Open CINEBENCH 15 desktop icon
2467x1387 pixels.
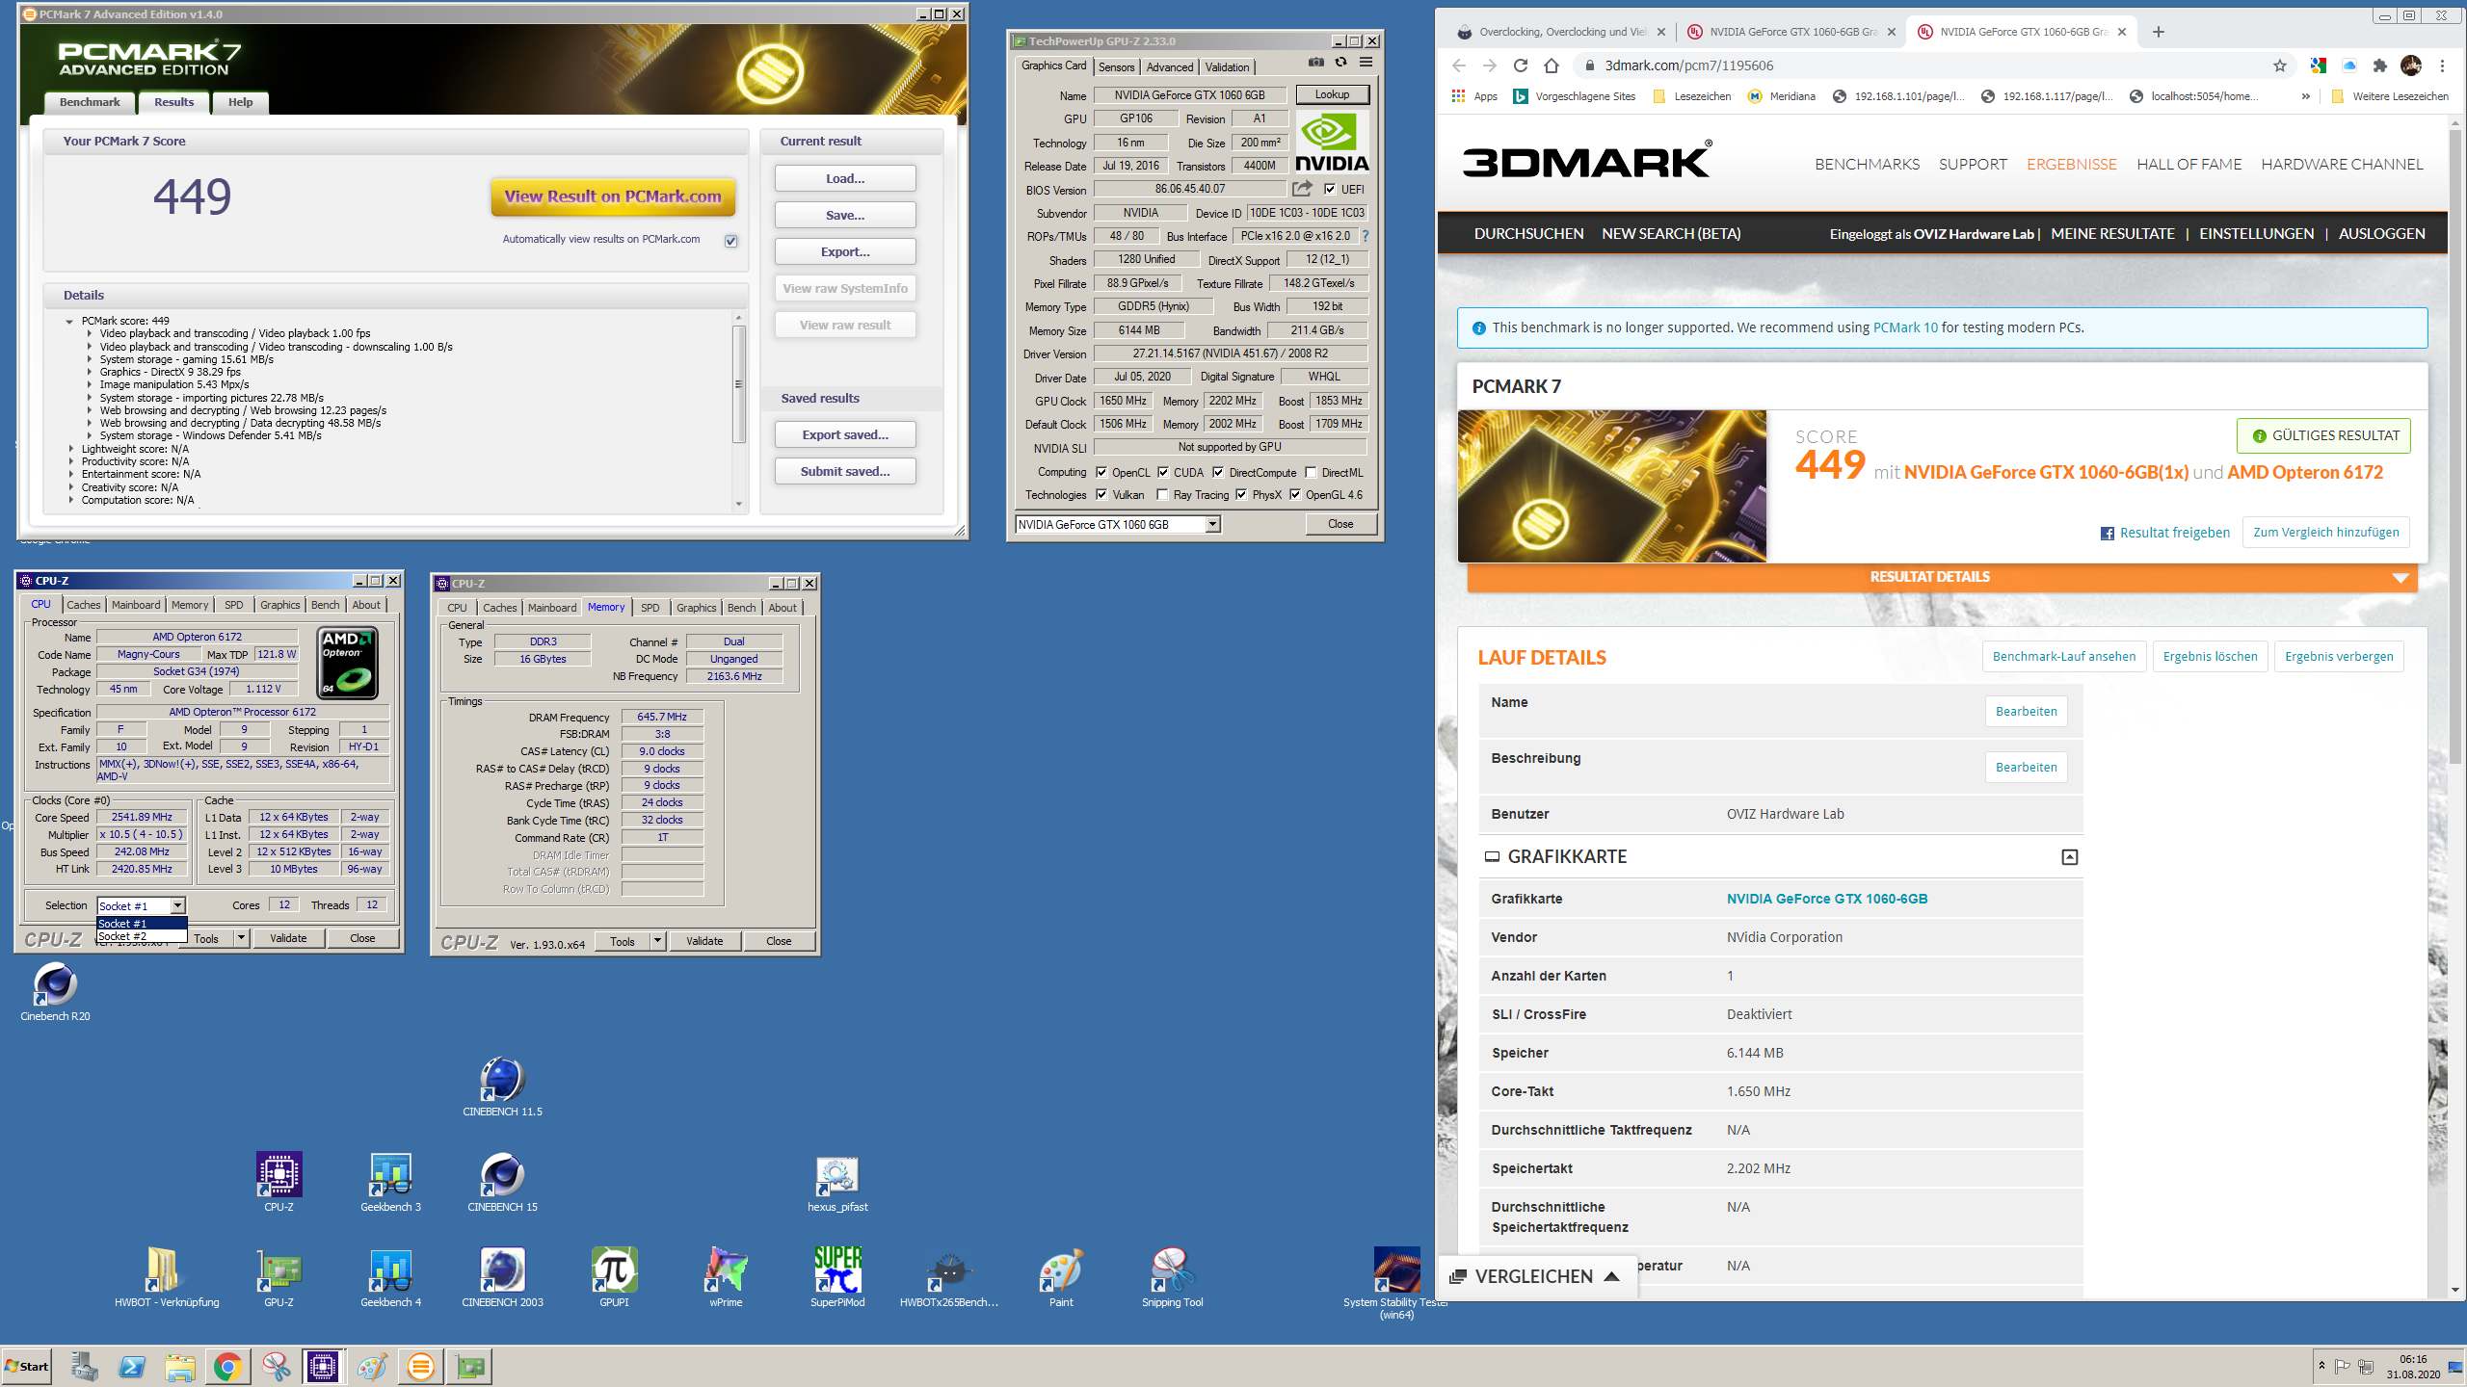point(502,1183)
